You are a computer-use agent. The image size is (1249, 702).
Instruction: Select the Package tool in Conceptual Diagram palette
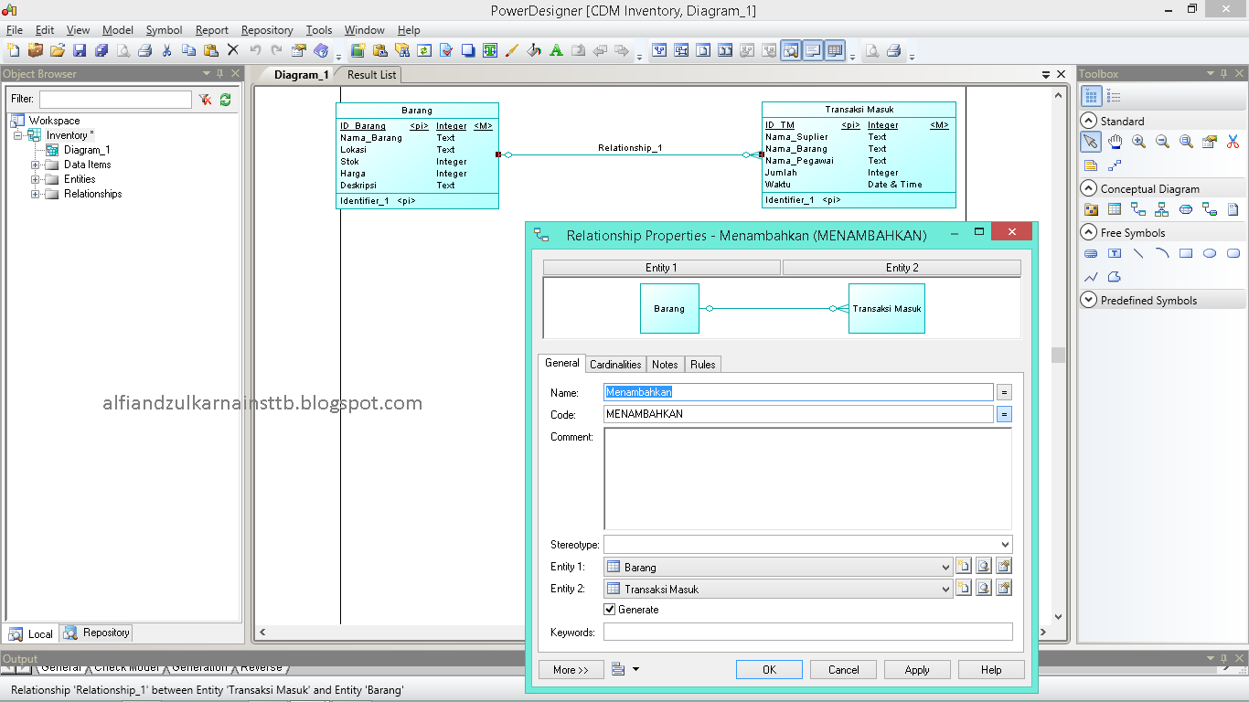coord(1091,209)
